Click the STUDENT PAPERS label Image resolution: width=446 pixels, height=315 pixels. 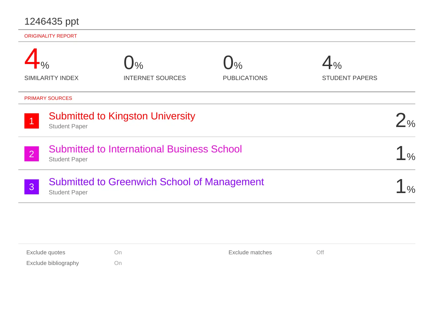click(350, 78)
